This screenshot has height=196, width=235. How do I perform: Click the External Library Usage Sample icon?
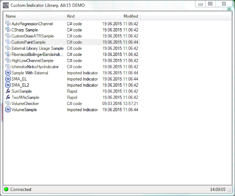tap(8, 48)
